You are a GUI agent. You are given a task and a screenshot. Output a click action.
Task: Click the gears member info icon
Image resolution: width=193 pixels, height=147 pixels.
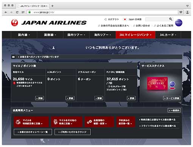tap(89, 122)
